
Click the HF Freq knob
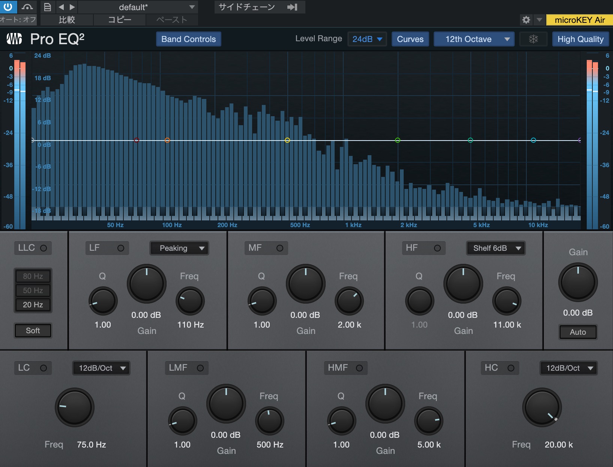tap(507, 301)
